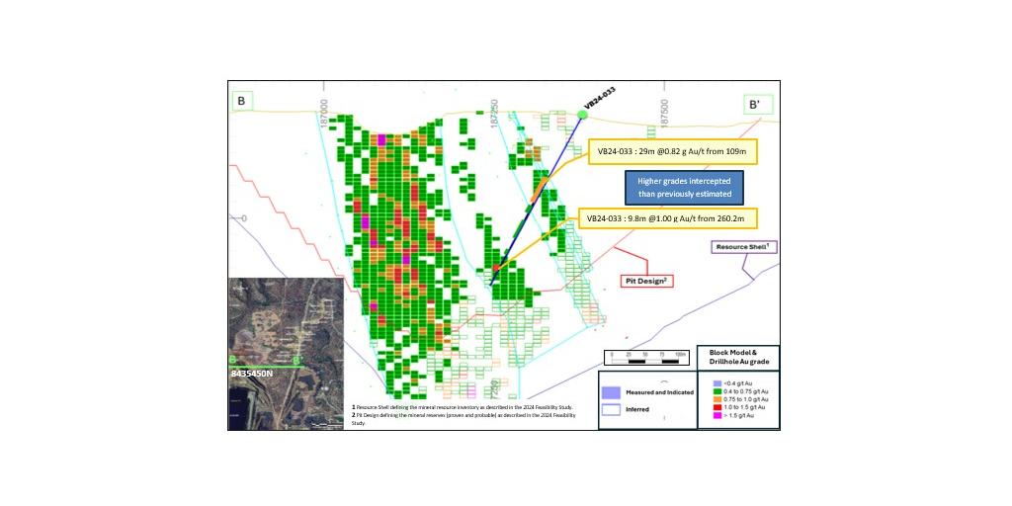This screenshot has height=506, width=1012.
Task: Click the VB24-033 drillhole collar green dot
Action: tap(583, 116)
